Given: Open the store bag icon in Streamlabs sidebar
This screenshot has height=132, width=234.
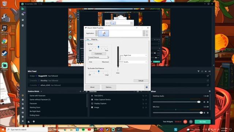Looking at the screenshot, I should (23, 26).
